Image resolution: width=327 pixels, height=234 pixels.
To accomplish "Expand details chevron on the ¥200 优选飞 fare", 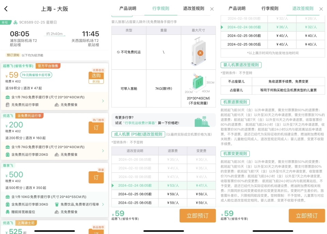I will pyautogui.click(x=103, y=151).
